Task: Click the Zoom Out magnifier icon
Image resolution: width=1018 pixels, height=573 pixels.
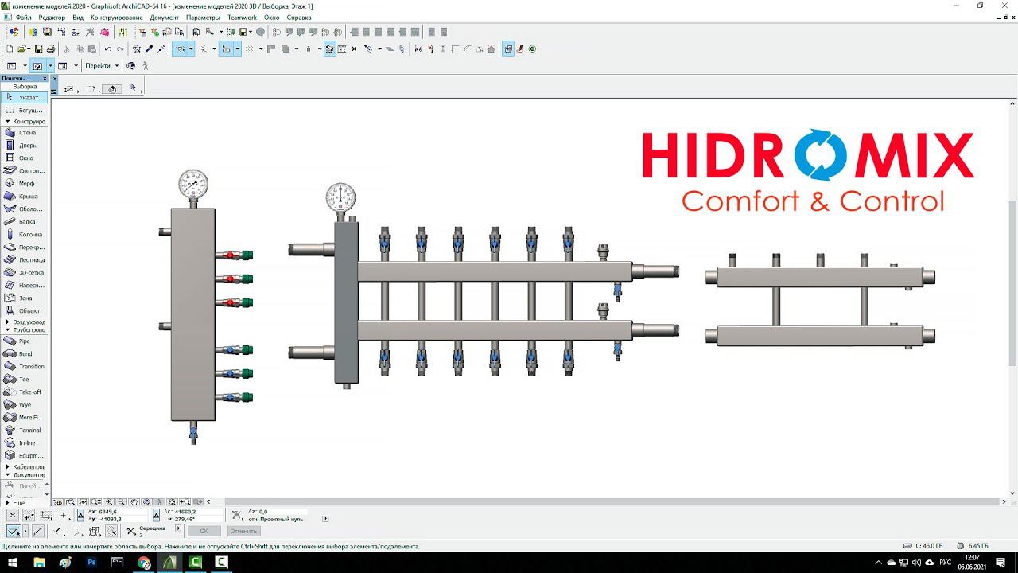Action: click(x=122, y=502)
